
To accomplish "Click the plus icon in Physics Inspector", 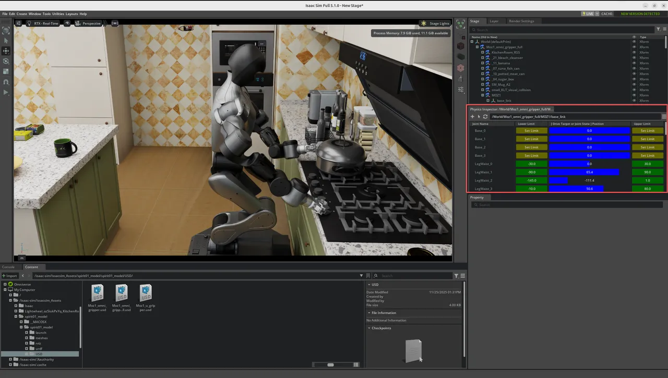I will point(472,117).
